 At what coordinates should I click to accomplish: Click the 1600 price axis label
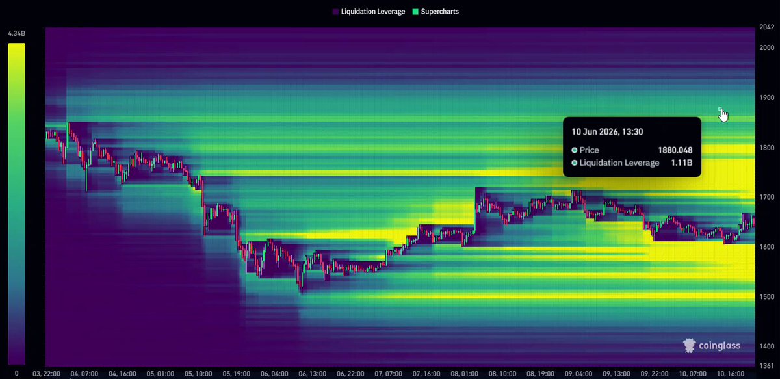tap(767, 247)
